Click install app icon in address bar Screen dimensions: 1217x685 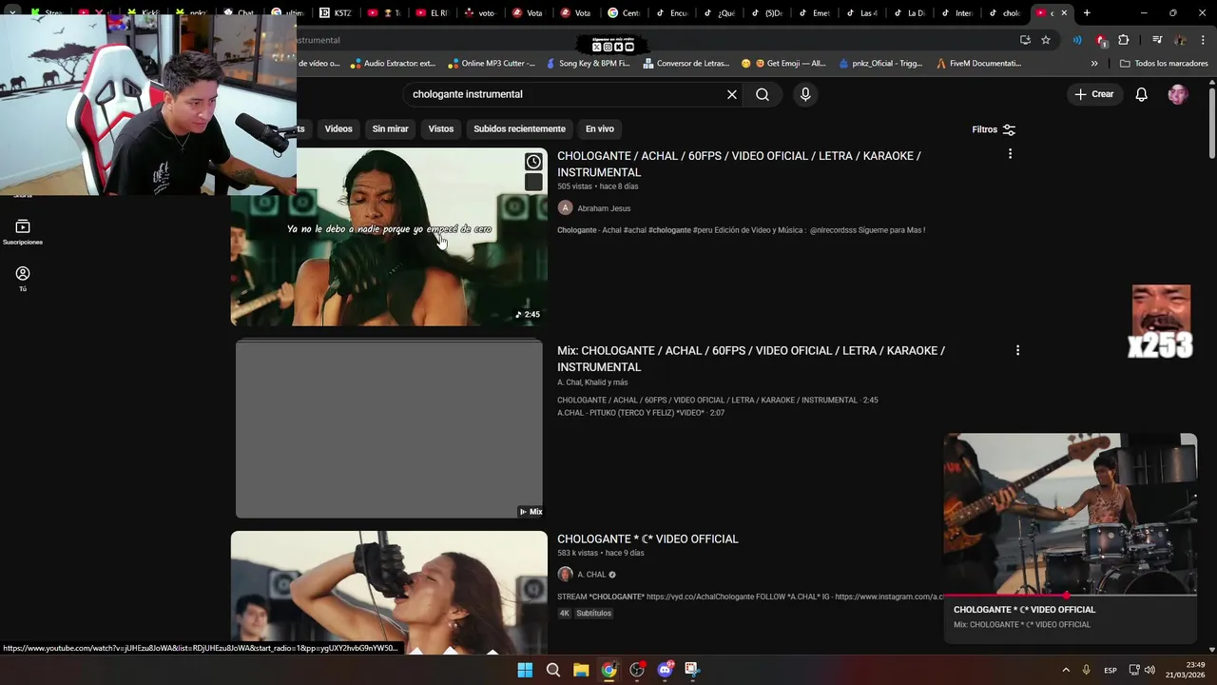(x=1025, y=40)
